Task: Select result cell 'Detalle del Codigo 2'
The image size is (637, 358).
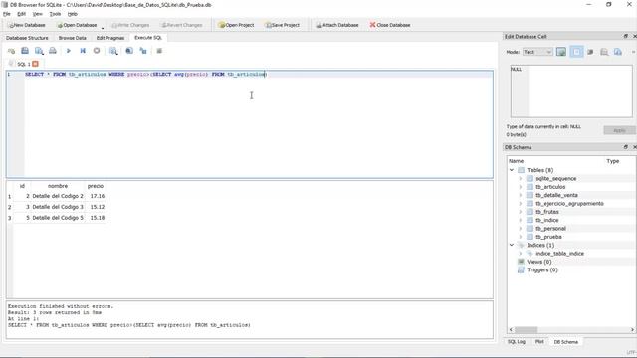Action: (x=58, y=196)
